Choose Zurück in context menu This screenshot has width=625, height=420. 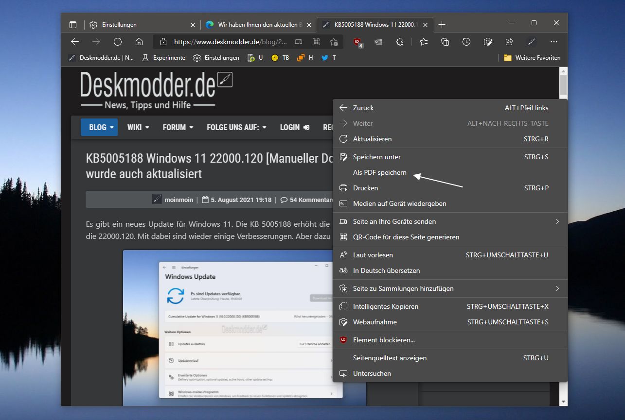coord(450,108)
